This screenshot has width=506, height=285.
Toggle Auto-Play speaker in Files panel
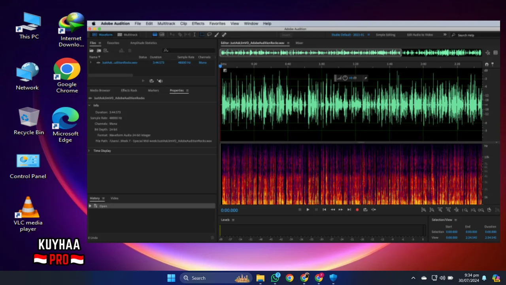tap(160, 81)
